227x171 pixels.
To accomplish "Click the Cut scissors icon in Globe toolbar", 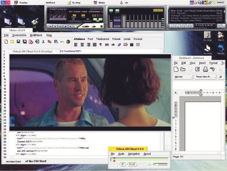I will click(x=43, y=41).
